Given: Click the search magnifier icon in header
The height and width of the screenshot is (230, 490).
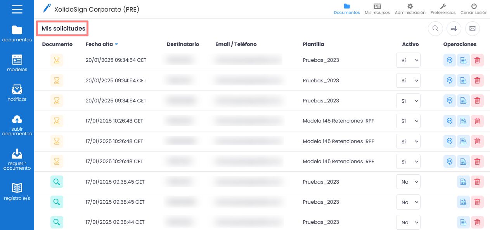Looking at the screenshot, I should (x=435, y=28).
